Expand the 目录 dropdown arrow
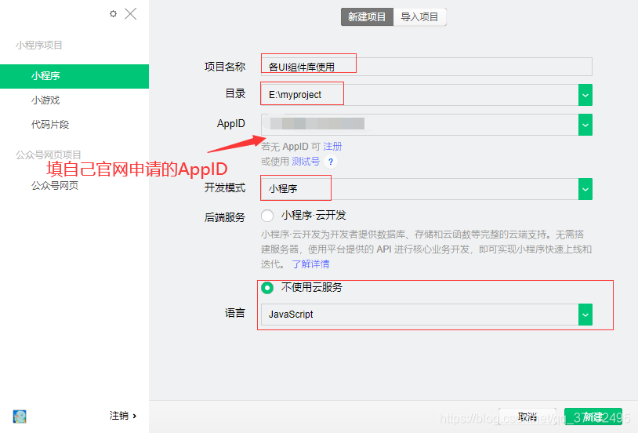 pos(585,95)
